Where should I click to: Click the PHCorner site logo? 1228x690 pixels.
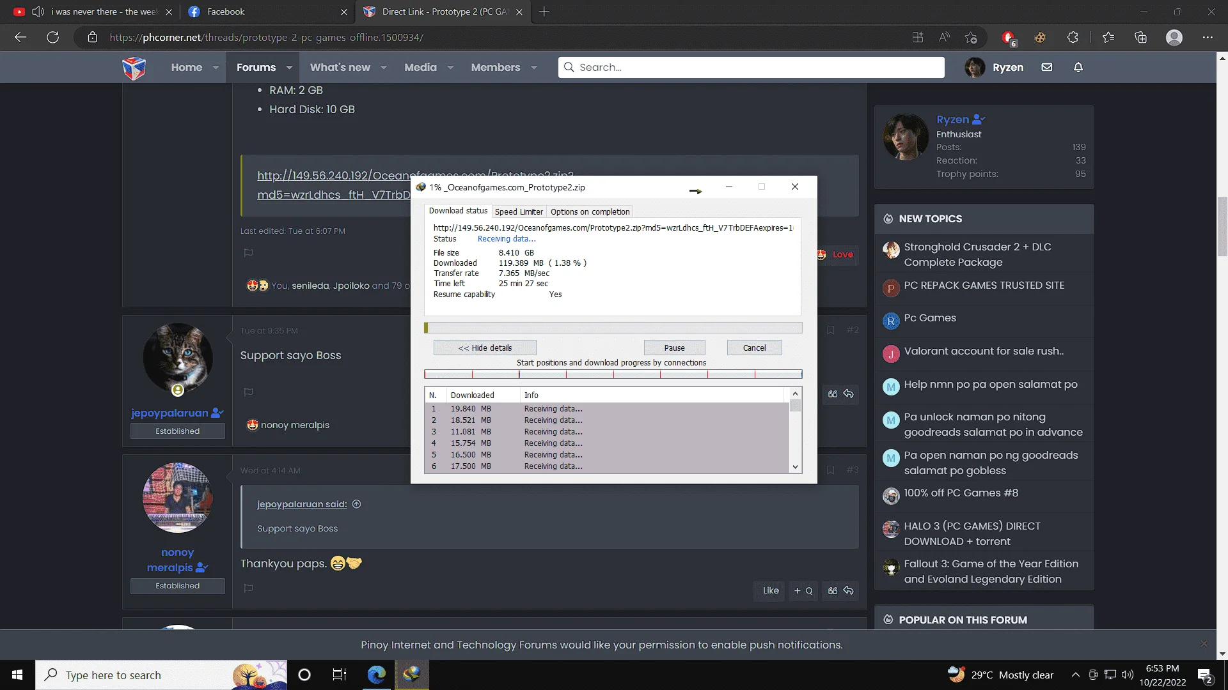134,67
